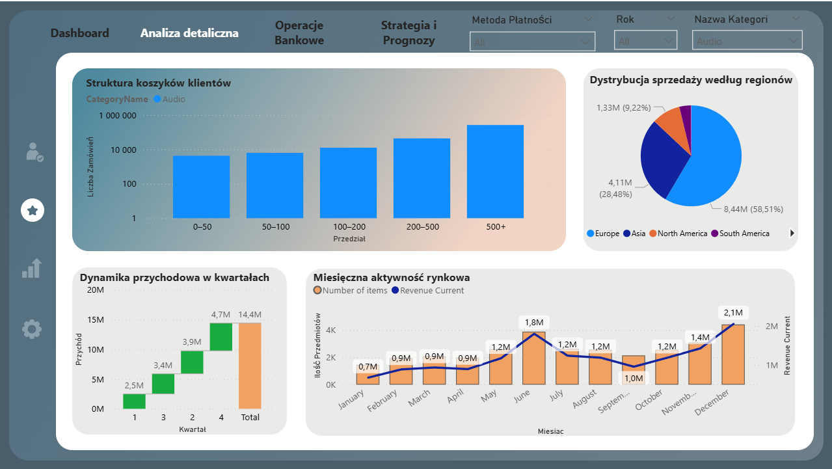The image size is (832, 469).
Task: Go to Strategia i Prognozy page
Action: pos(409,33)
